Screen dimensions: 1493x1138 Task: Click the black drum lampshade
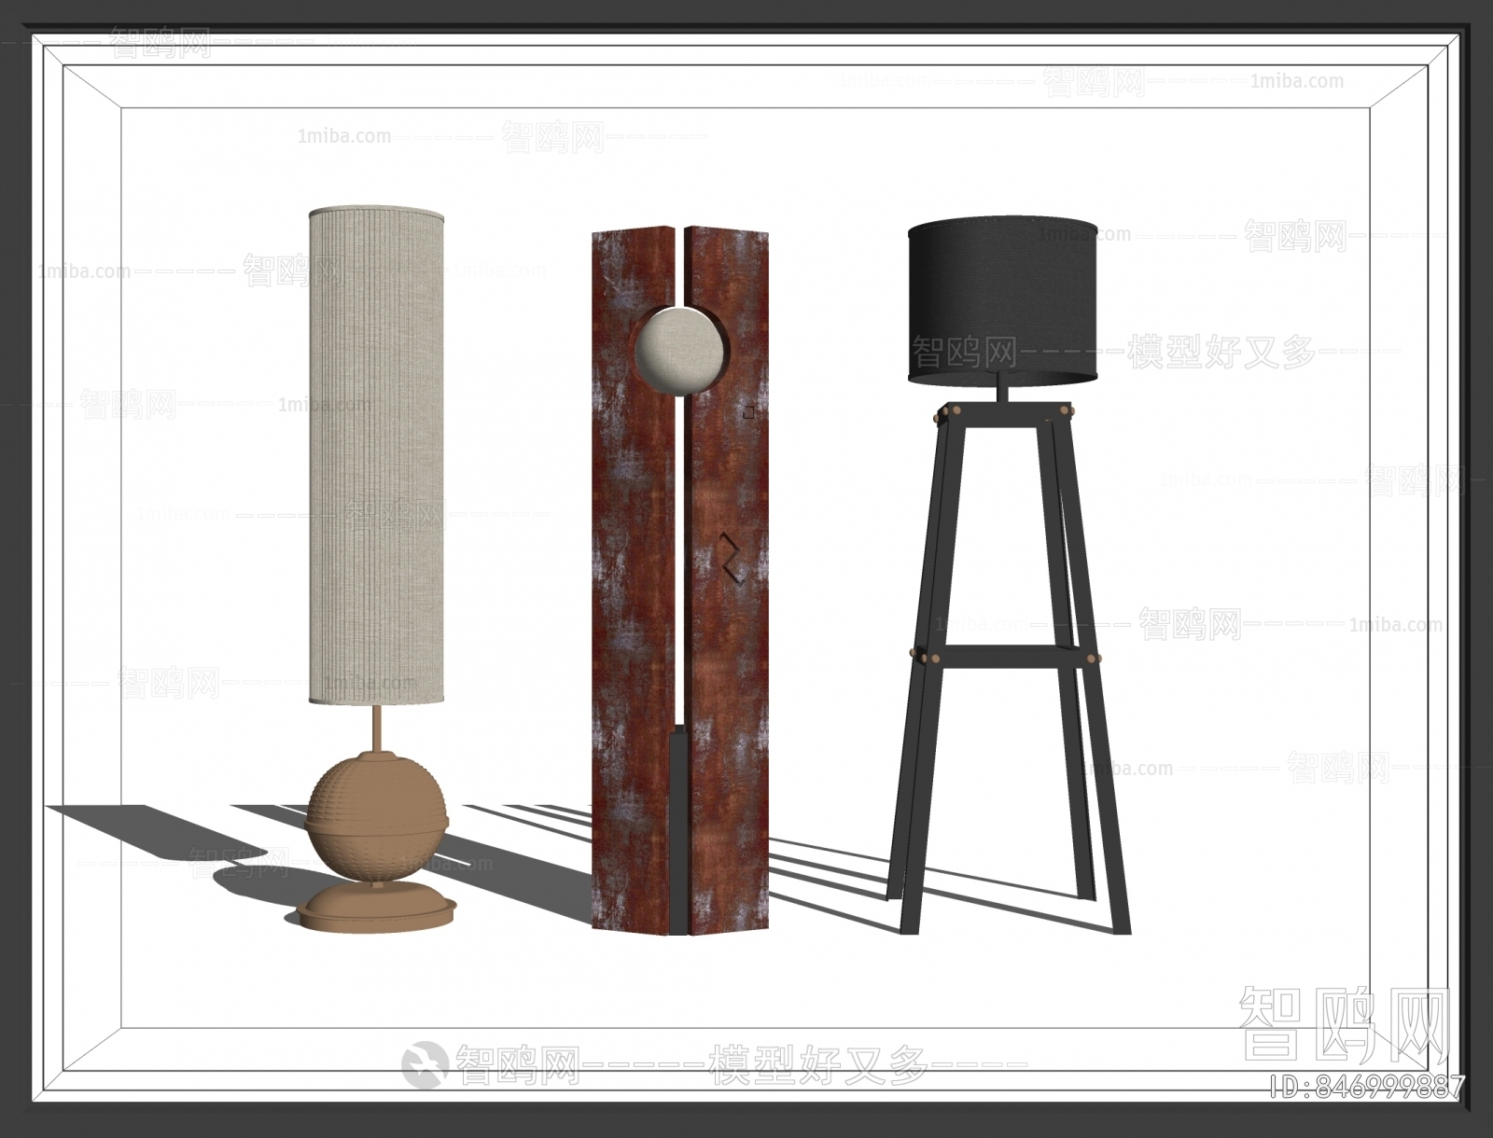(1002, 301)
